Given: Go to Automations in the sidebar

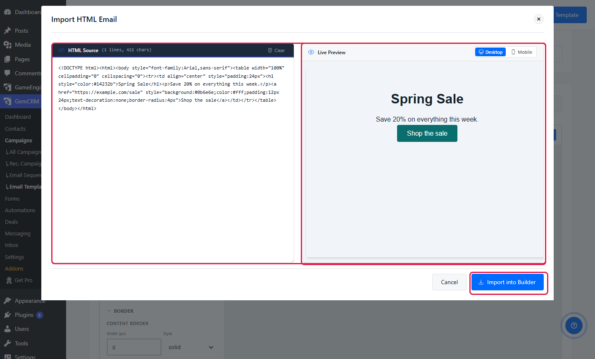Looking at the screenshot, I should click(x=20, y=211).
